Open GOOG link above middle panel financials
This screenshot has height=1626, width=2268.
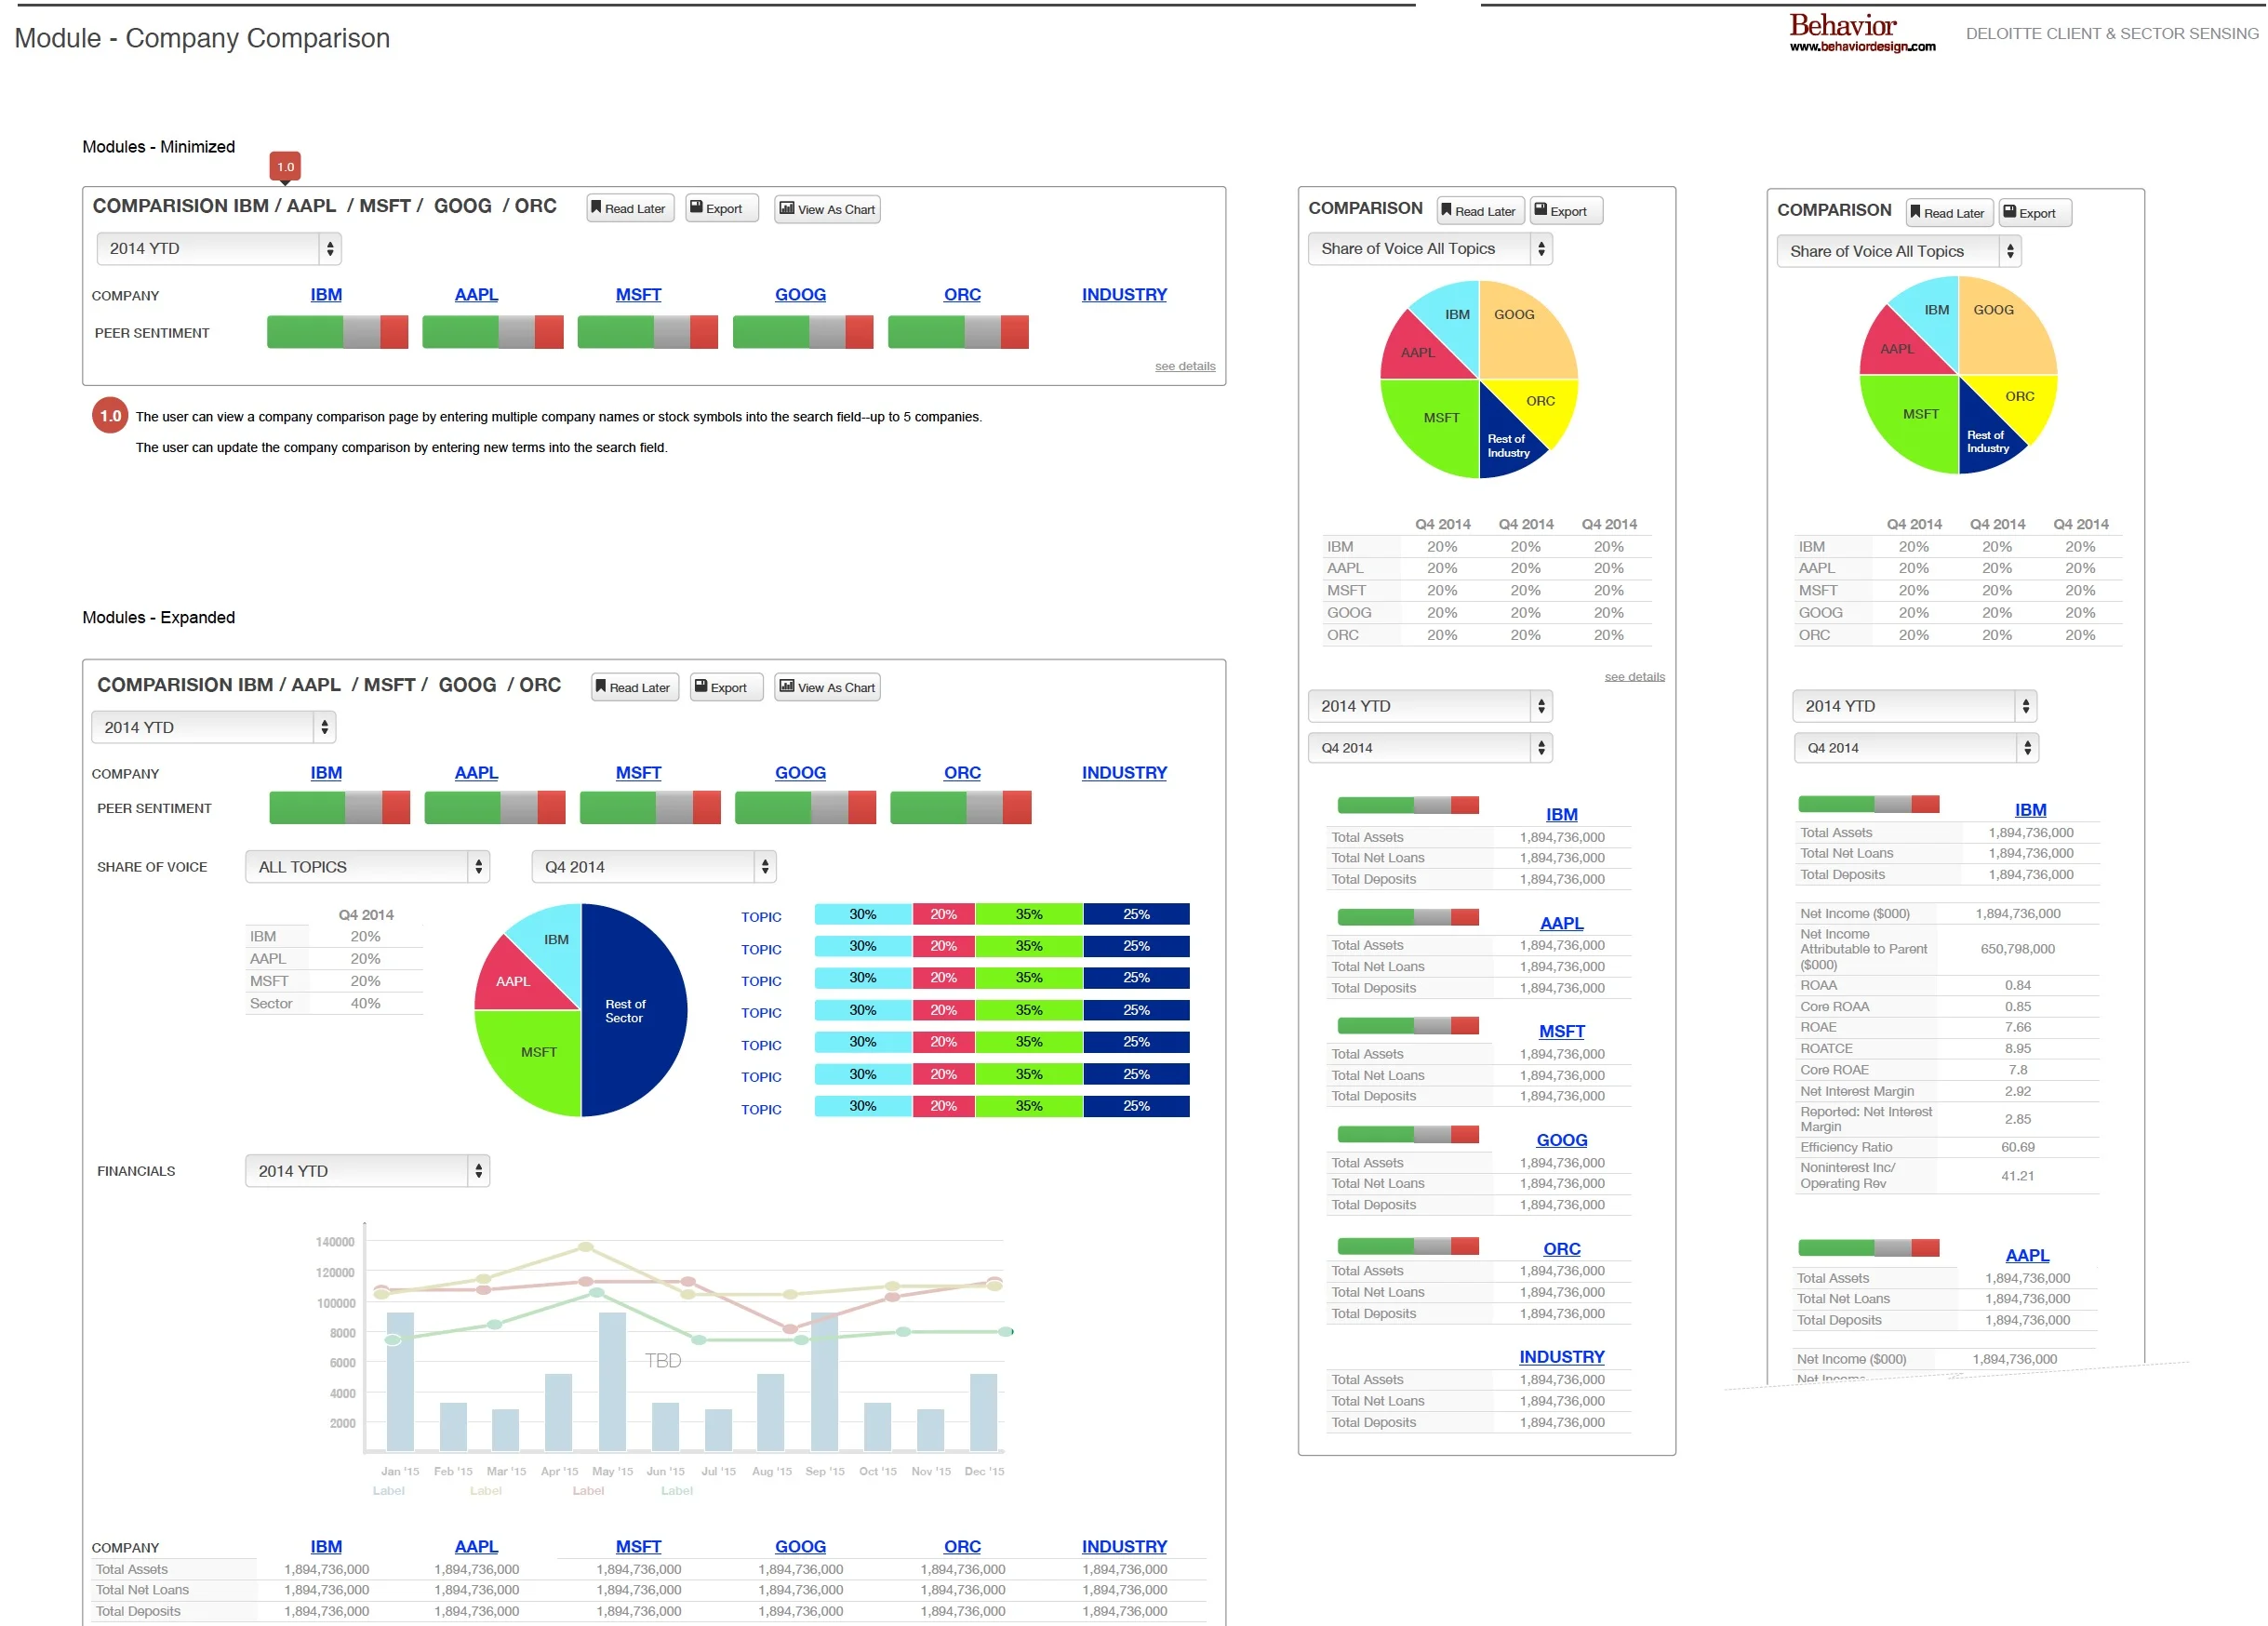[x=1562, y=1140]
